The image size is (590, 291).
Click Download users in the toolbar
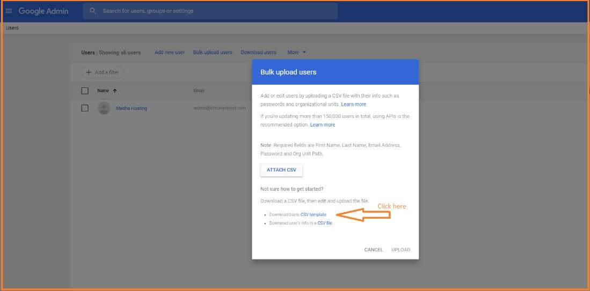pyautogui.click(x=258, y=53)
